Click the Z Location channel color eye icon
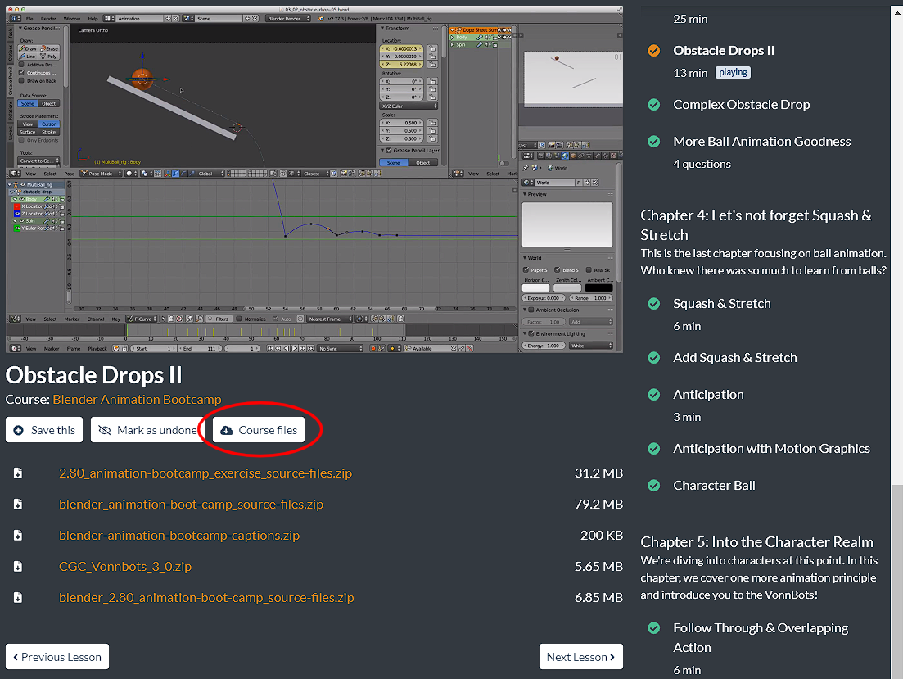 point(17,214)
